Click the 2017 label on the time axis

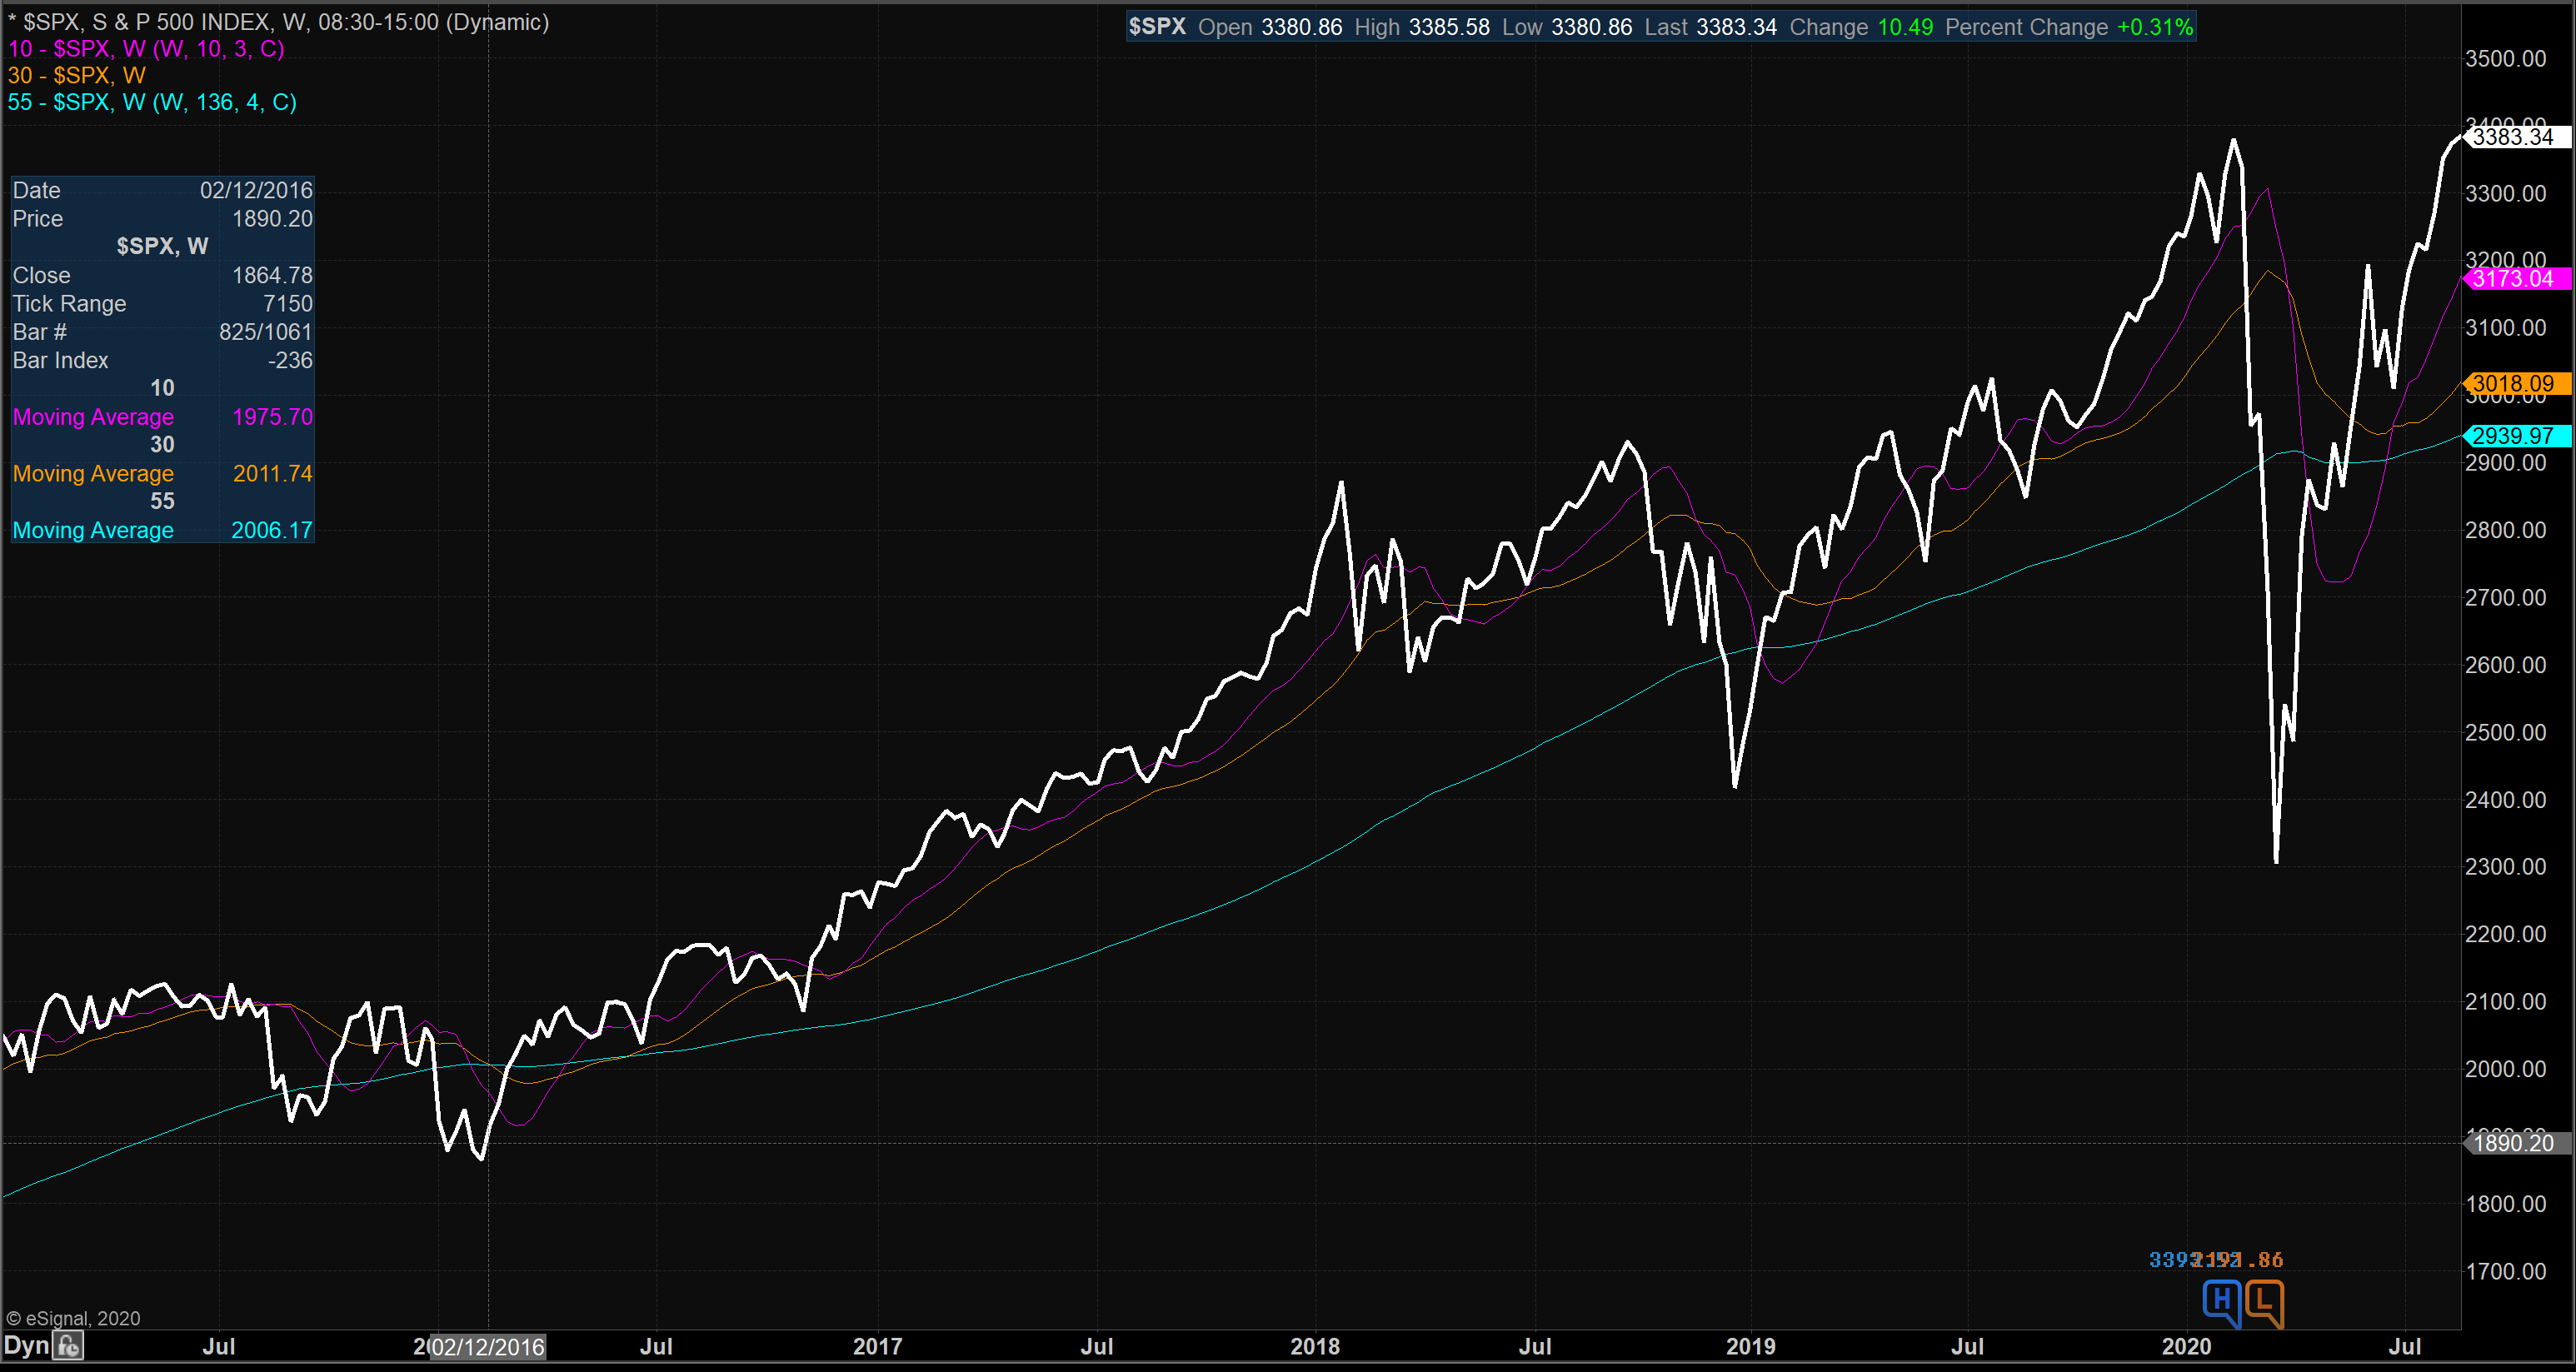877,1347
